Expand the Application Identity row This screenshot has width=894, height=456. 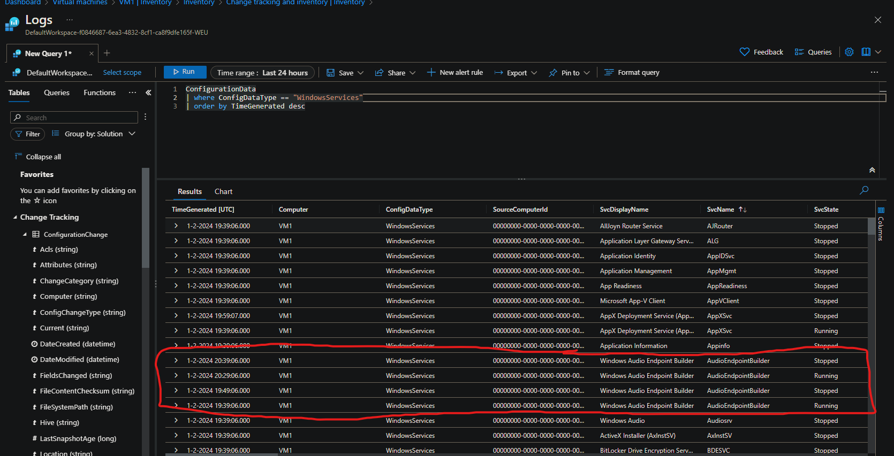(176, 256)
